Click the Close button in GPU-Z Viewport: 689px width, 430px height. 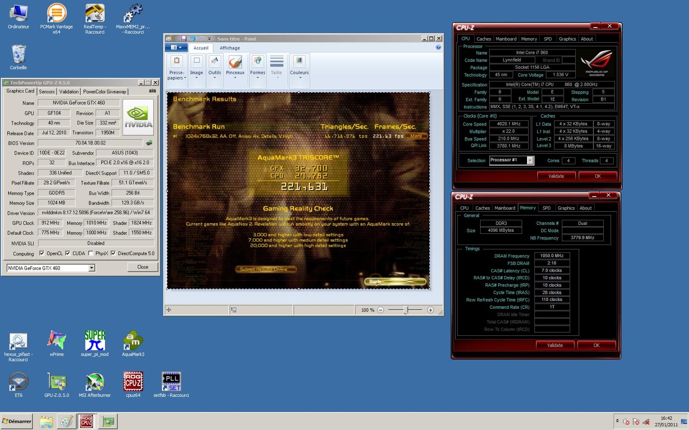pos(143,267)
